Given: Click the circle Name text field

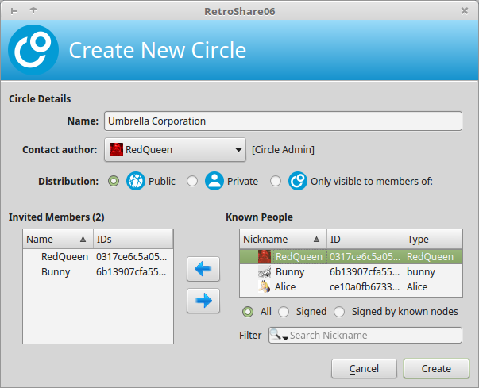Looking at the screenshot, I should coord(283,121).
